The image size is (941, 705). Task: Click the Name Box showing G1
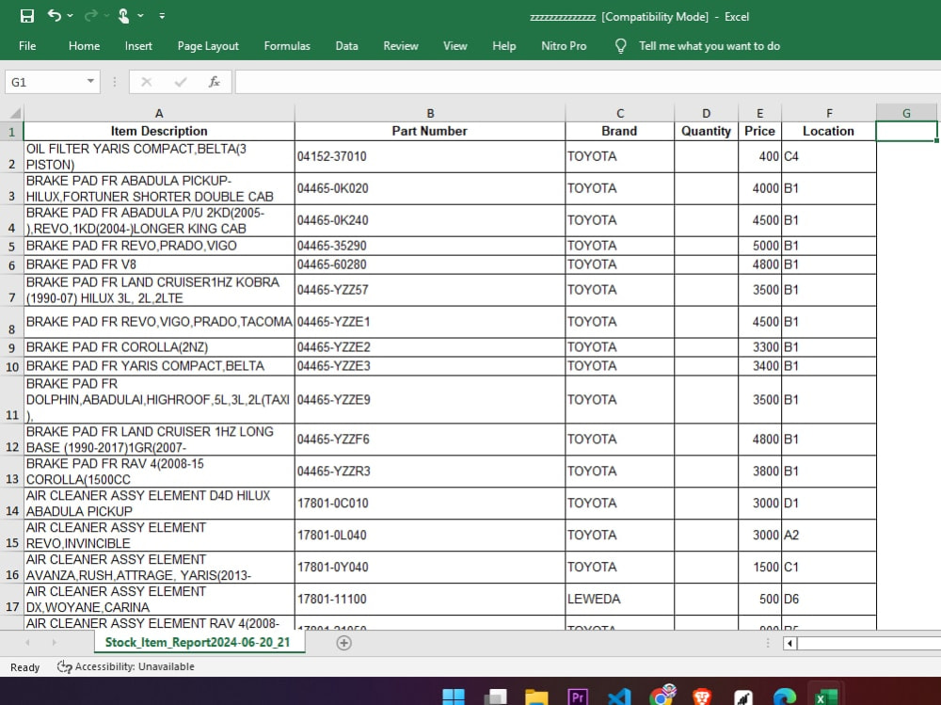coord(44,82)
